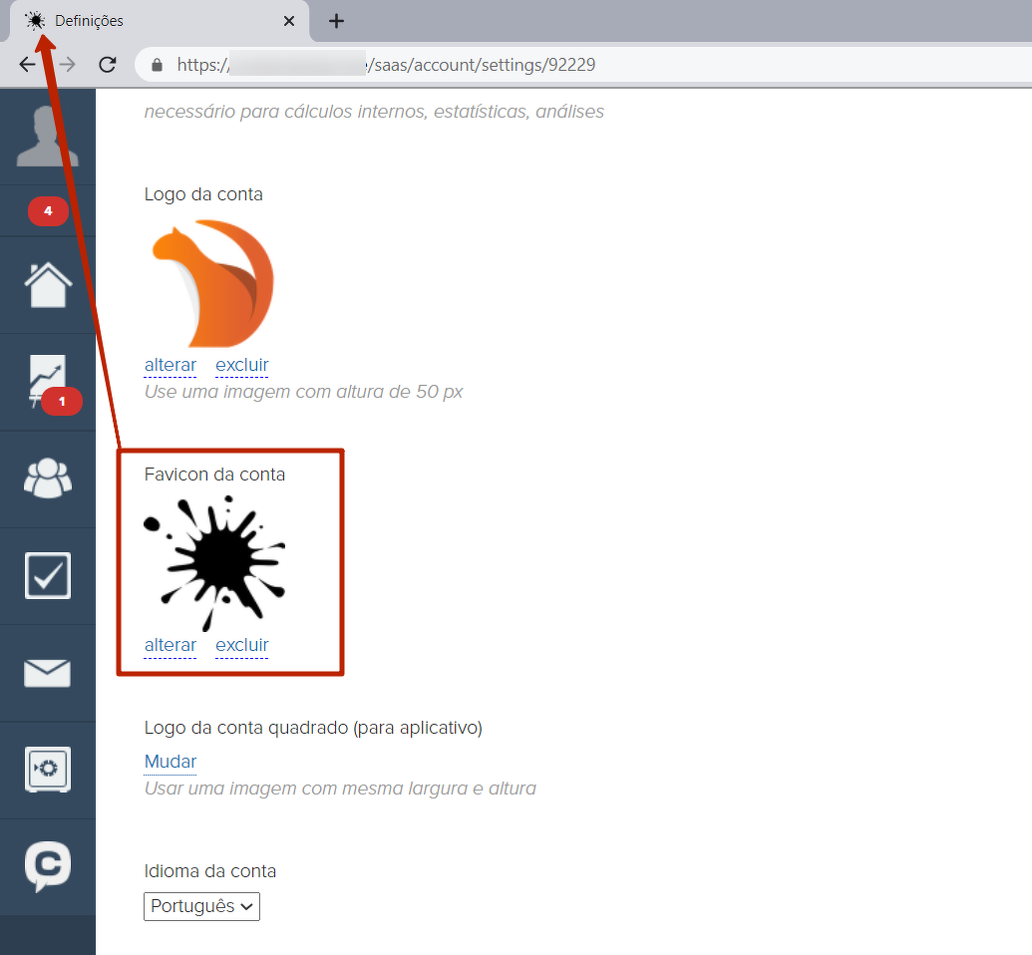Click excluir under Logo da conta

point(241,365)
